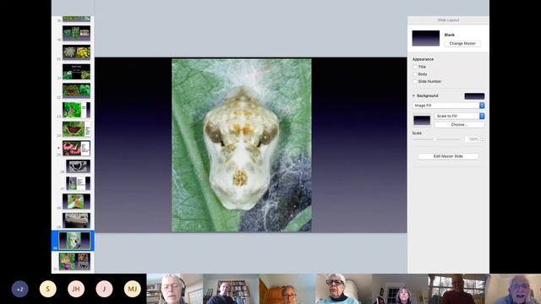Viewport: 541px width, 304px height.
Task: Select slide 27 thumbnail with text column
Action: point(78,183)
